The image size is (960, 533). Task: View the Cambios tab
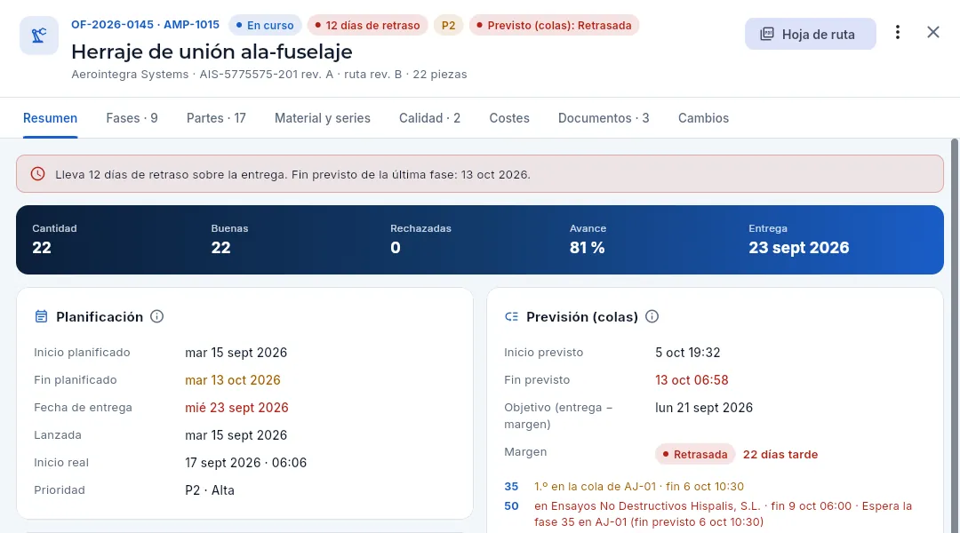703,118
